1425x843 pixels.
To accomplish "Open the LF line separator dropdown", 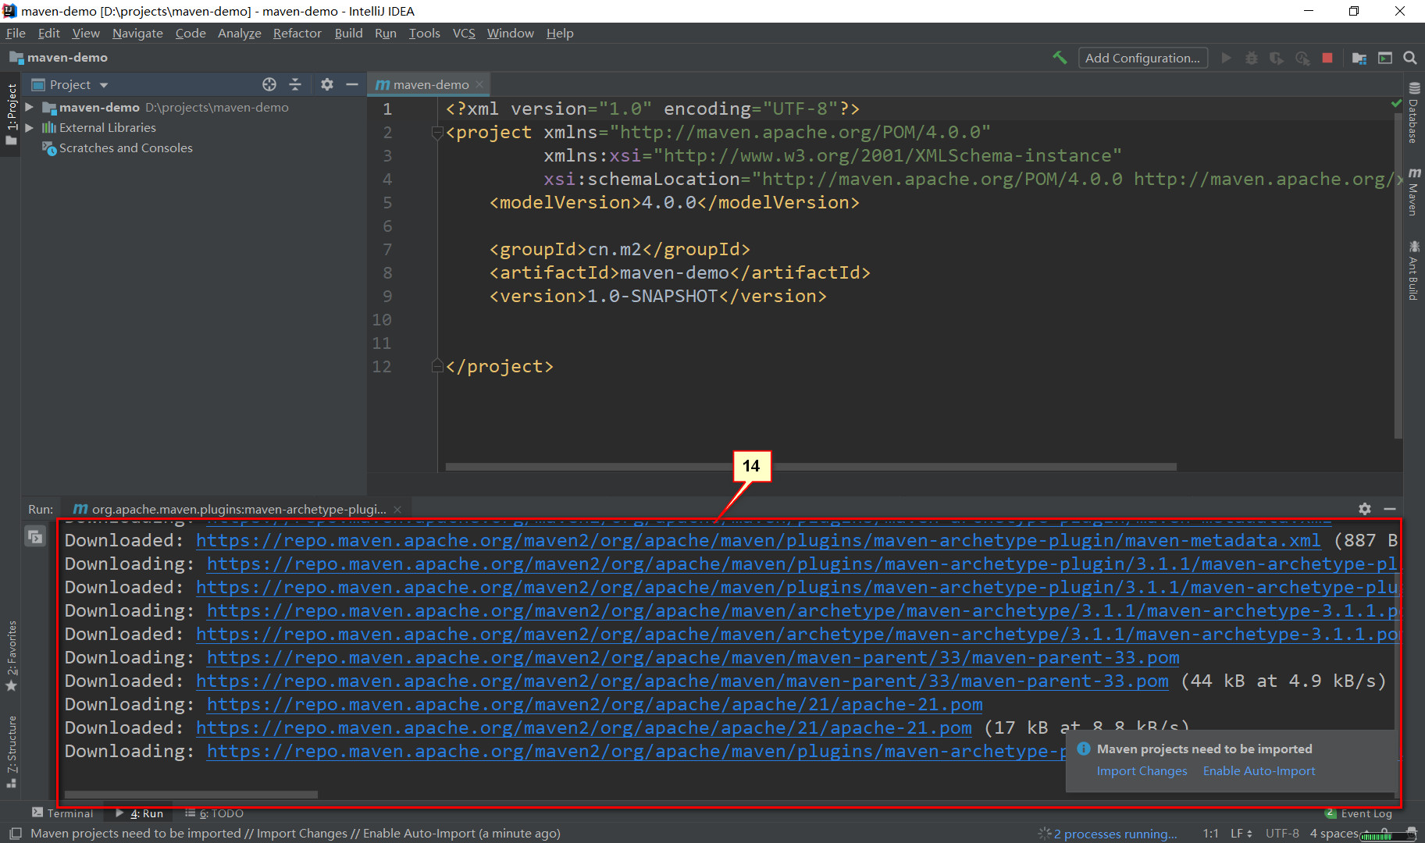I will [x=1242, y=834].
